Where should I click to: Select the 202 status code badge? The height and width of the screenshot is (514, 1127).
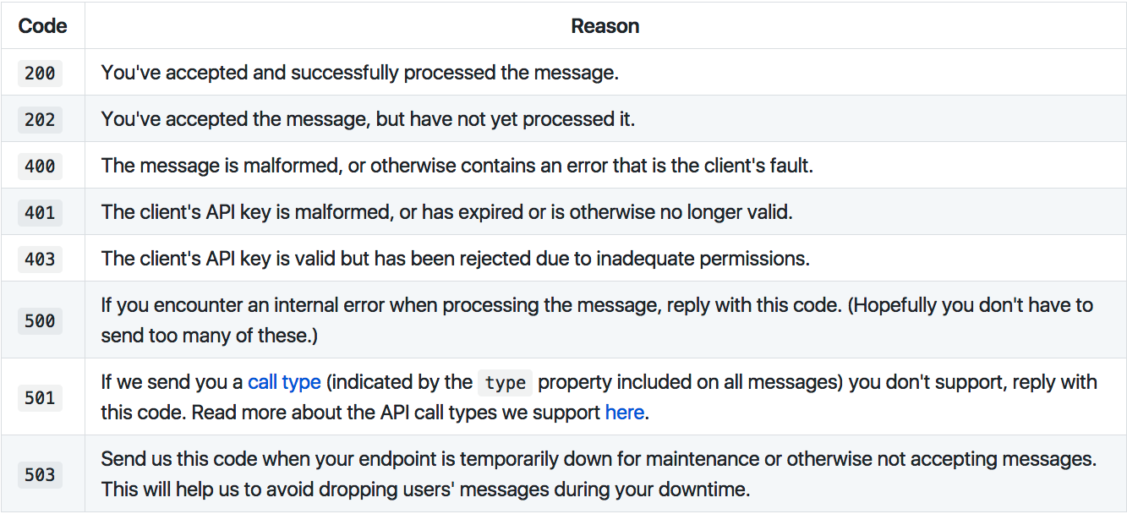(x=40, y=120)
